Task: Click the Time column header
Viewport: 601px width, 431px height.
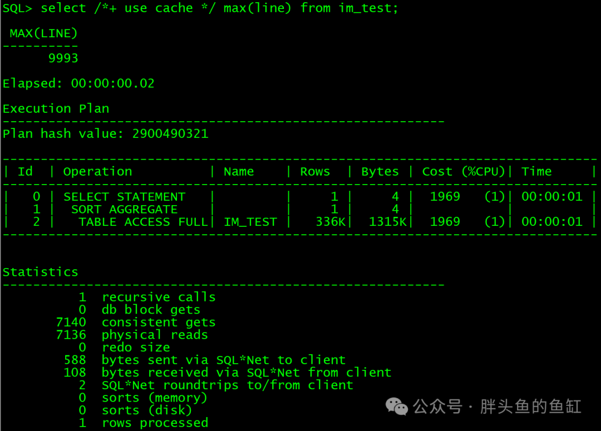Action: 536,171
